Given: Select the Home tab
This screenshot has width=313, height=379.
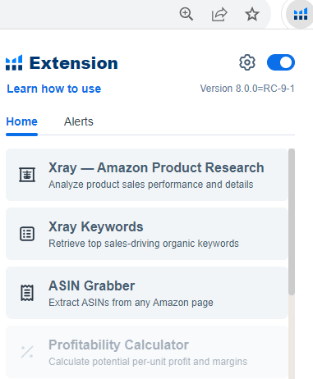Looking at the screenshot, I should tap(21, 121).
